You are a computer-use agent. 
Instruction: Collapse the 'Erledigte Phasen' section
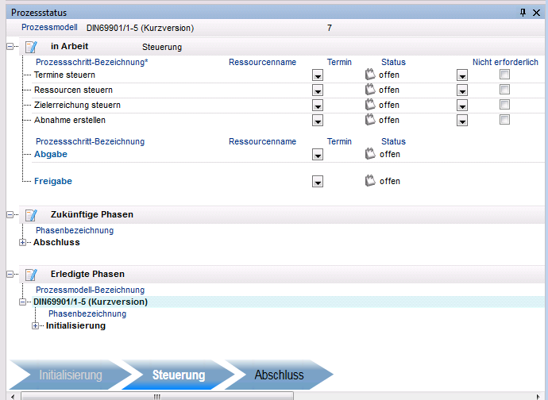point(10,275)
